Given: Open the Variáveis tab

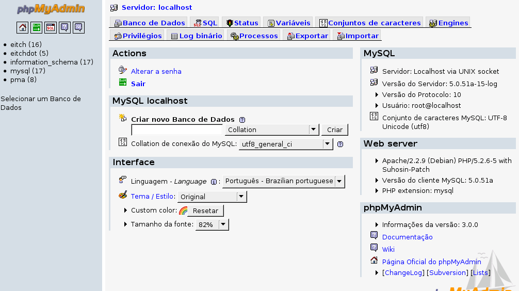Looking at the screenshot, I should (288, 23).
